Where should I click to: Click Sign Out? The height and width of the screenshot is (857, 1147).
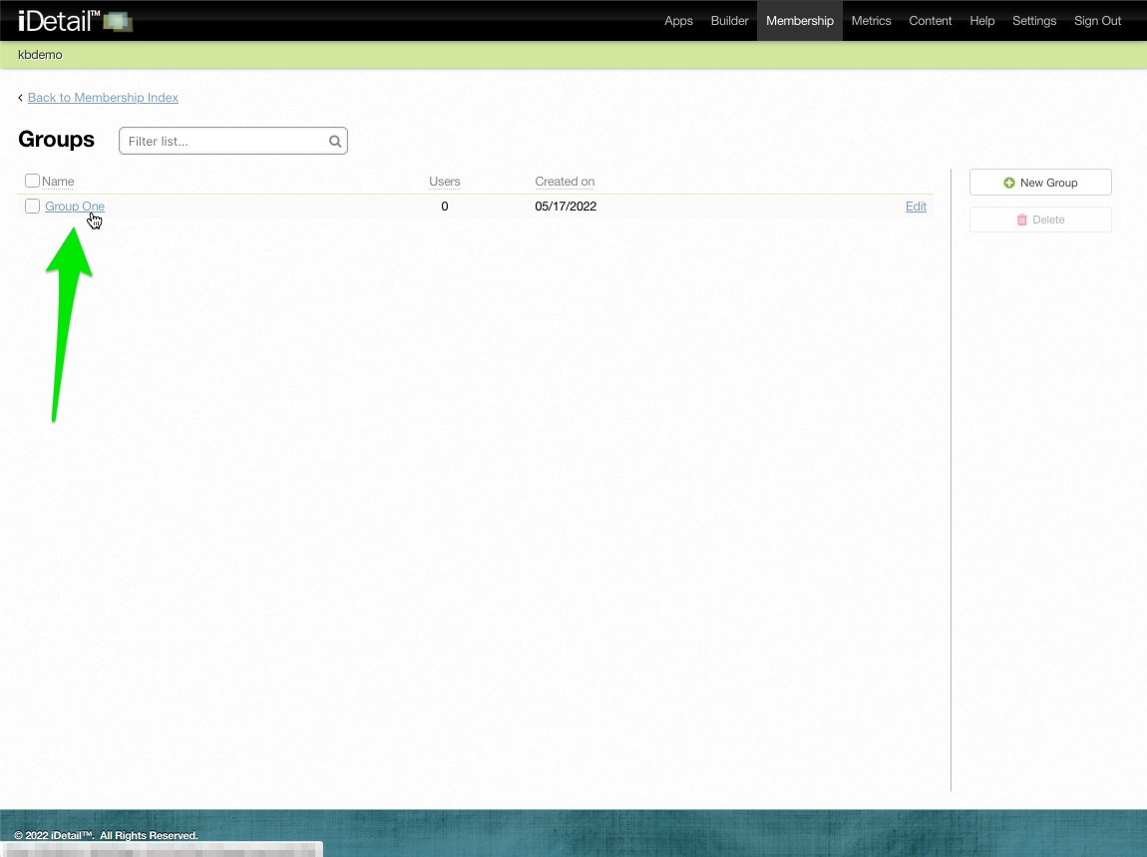(x=1097, y=21)
